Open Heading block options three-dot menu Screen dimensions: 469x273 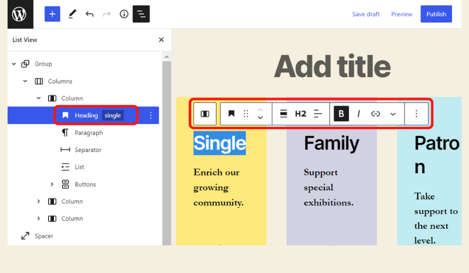coord(151,116)
